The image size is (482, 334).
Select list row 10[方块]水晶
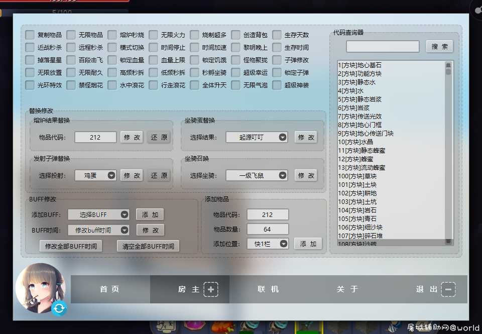(391, 142)
